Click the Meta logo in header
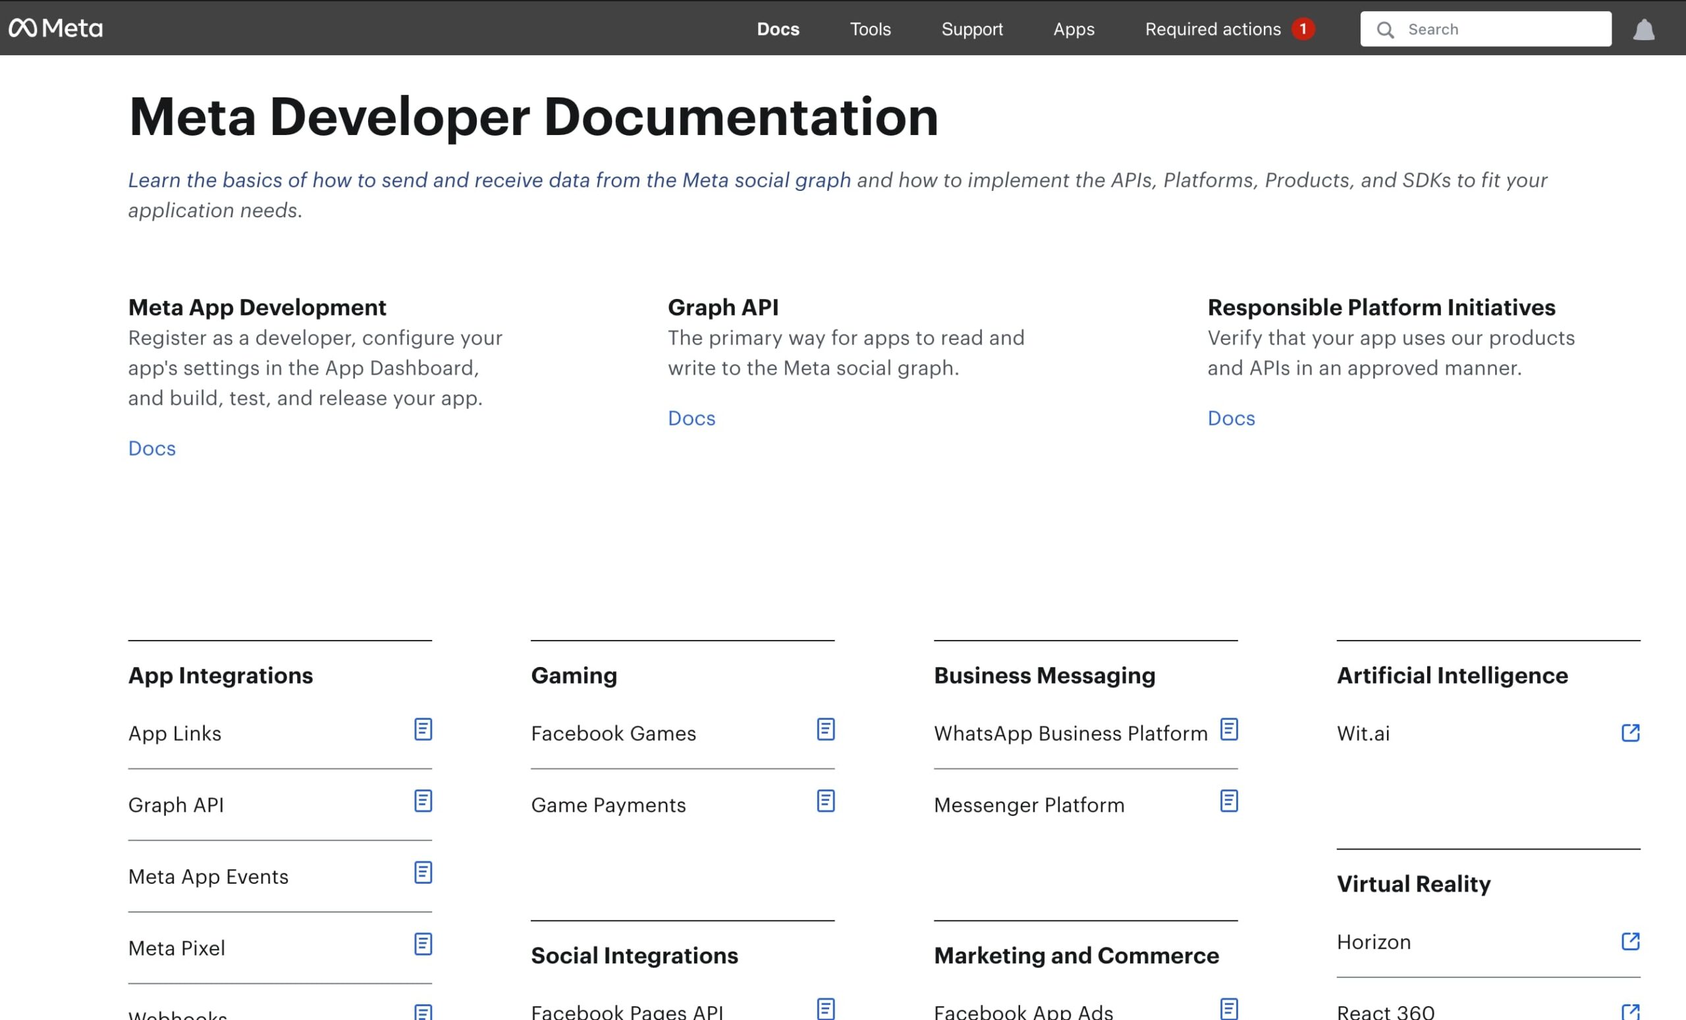The height and width of the screenshot is (1020, 1686). [x=55, y=28]
